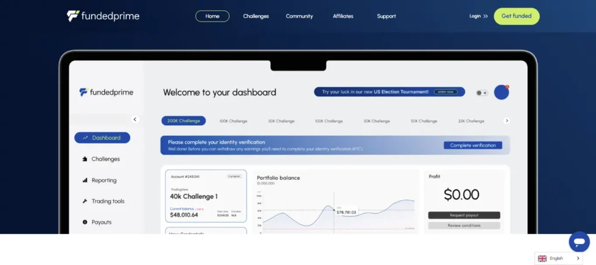Select the Dashboard sidebar item
This screenshot has height=265, width=596.
click(x=102, y=137)
